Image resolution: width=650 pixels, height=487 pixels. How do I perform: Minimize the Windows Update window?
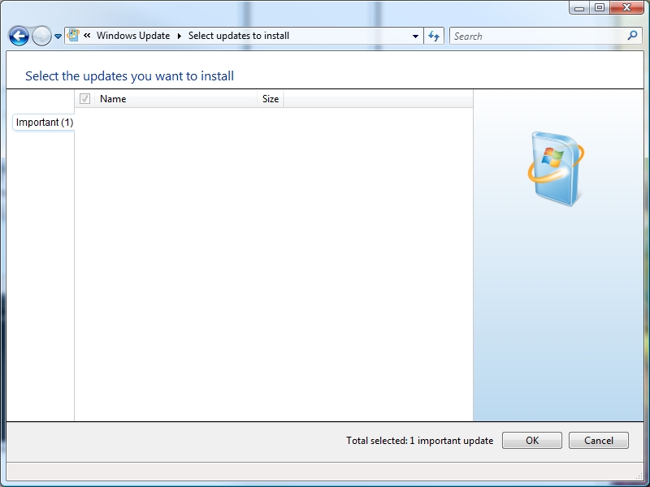click(x=578, y=7)
